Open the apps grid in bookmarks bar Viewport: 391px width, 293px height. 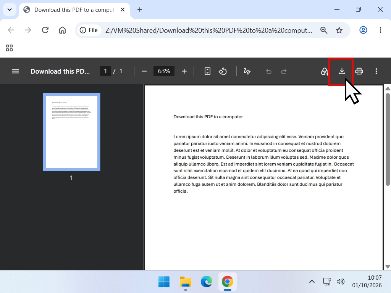(x=9, y=48)
